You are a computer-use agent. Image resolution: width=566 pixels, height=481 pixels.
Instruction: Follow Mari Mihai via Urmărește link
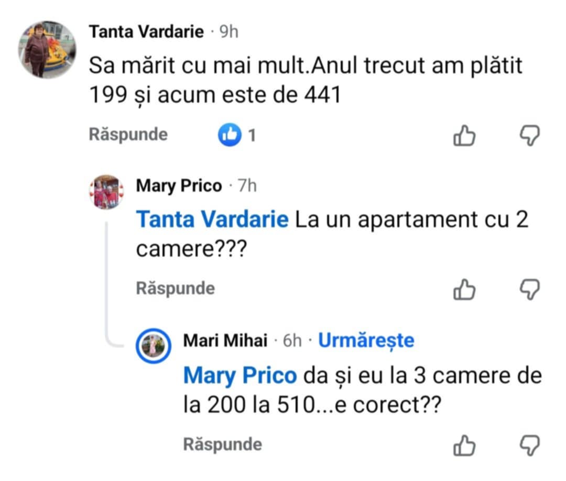pyautogui.click(x=366, y=341)
